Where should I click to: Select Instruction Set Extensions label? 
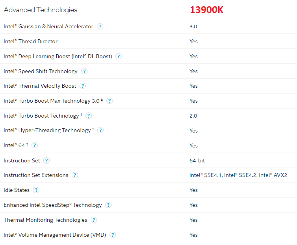(36, 175)
